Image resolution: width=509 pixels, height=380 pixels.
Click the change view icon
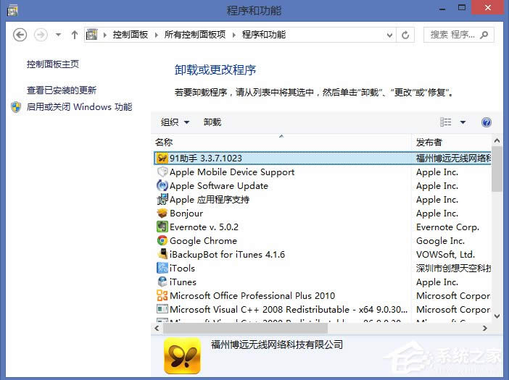[445, 122]
